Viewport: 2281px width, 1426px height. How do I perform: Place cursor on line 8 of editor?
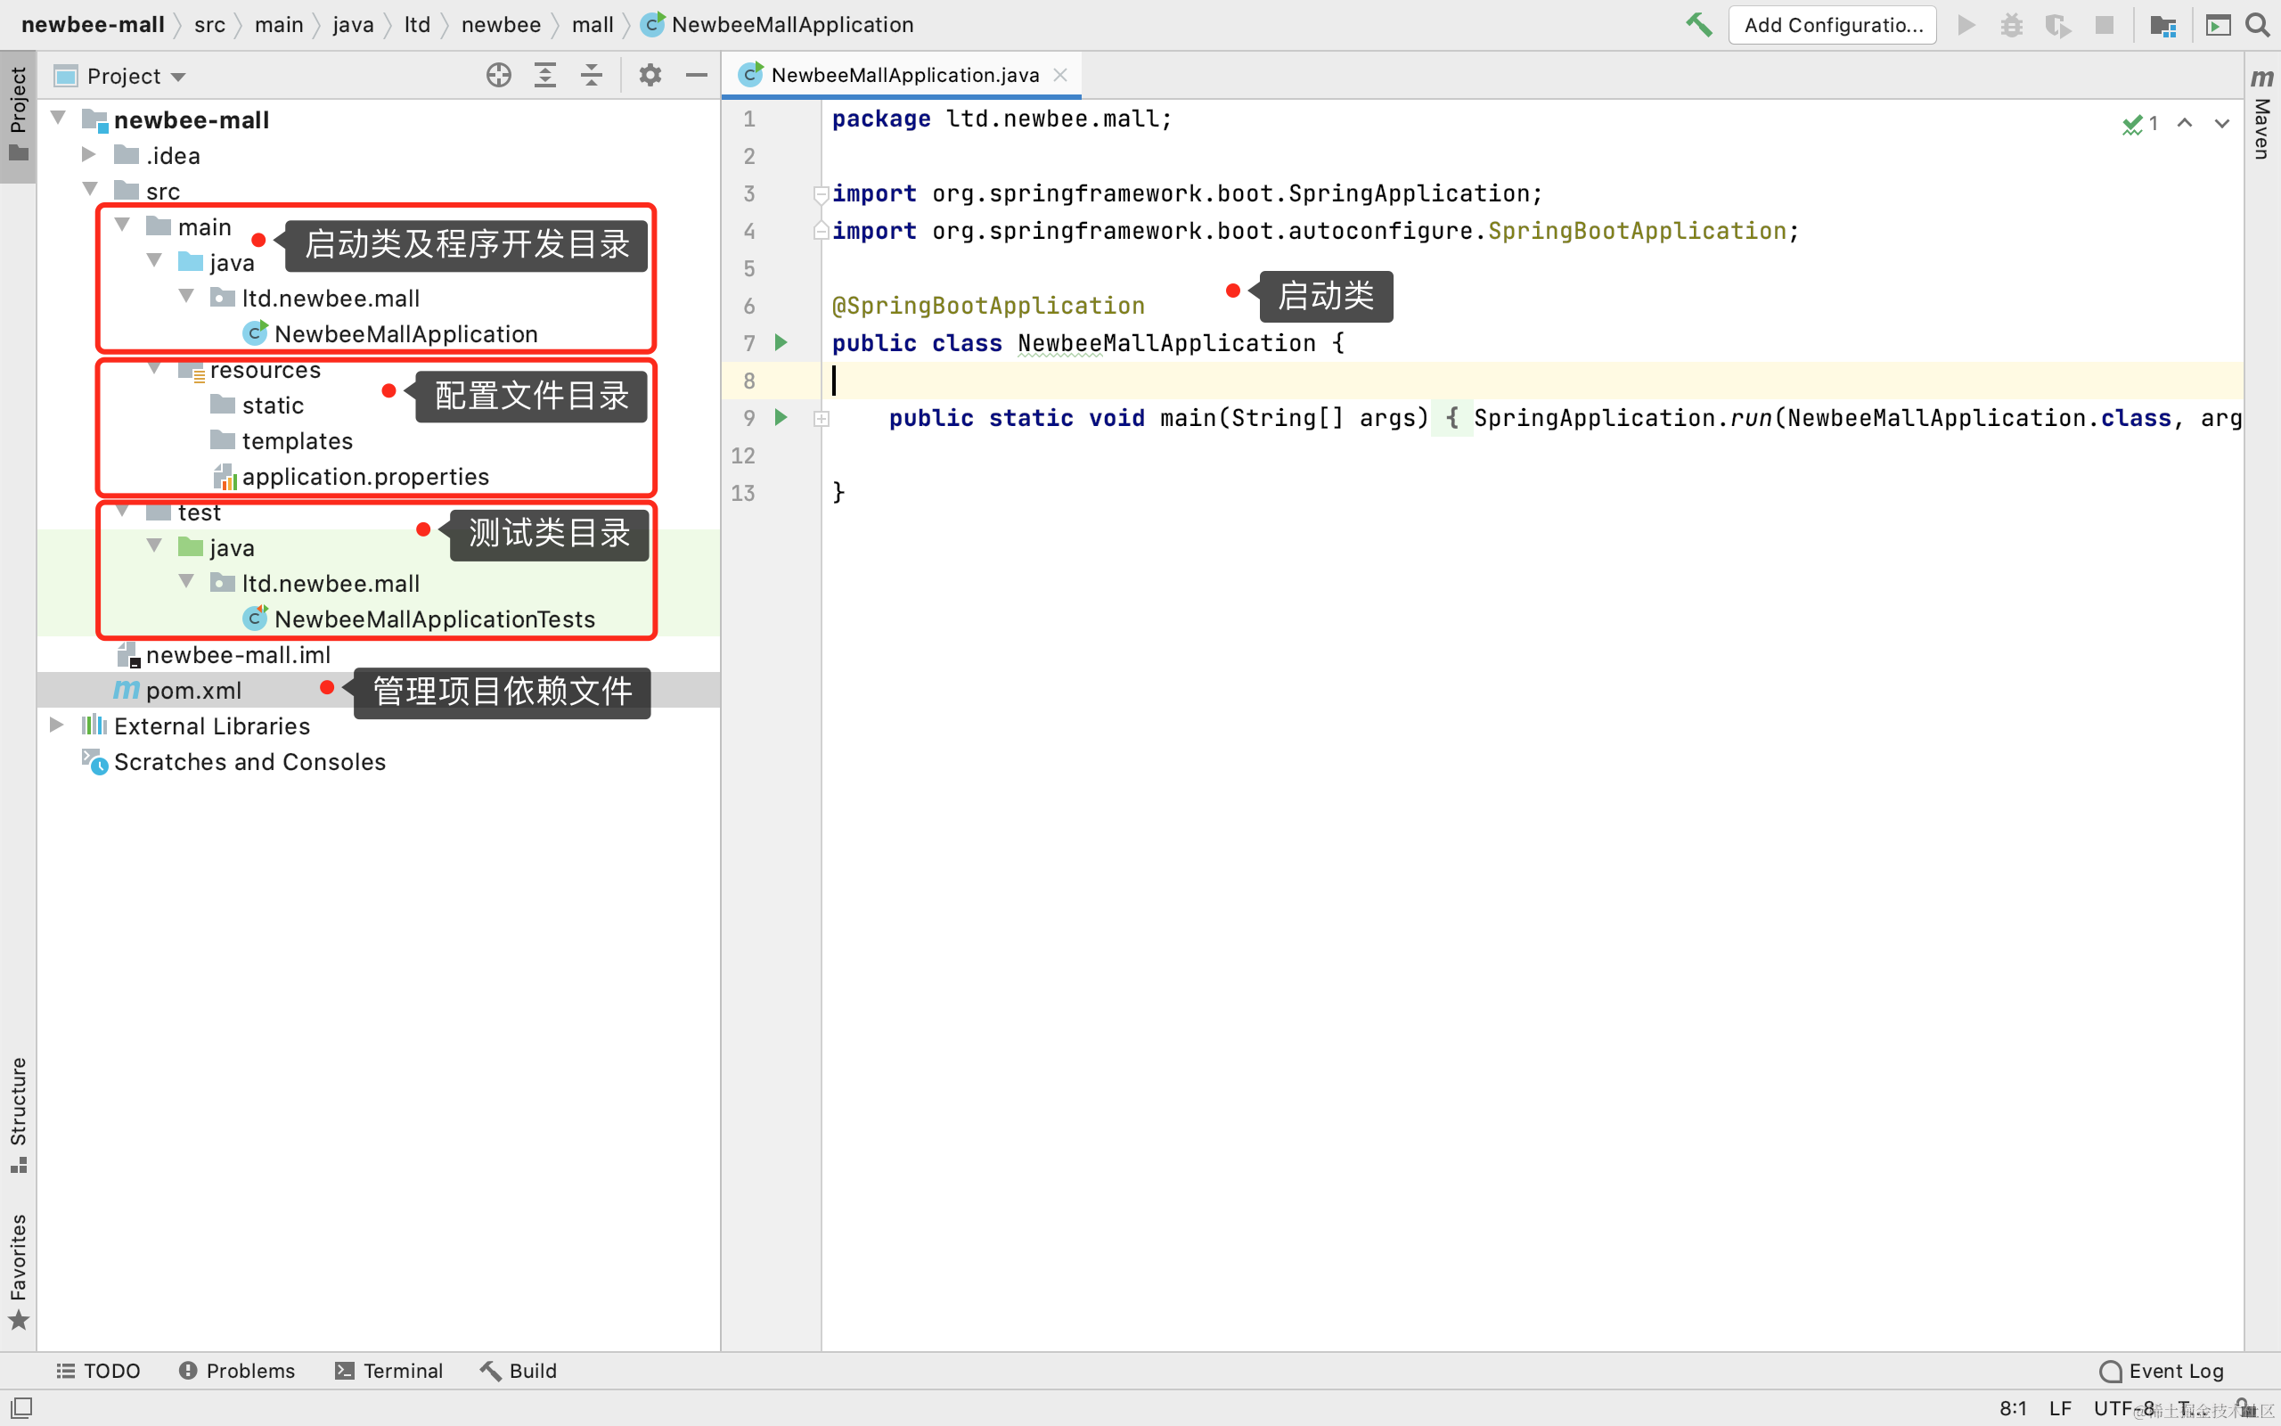pyautogui.click(x=1532, y=380)
